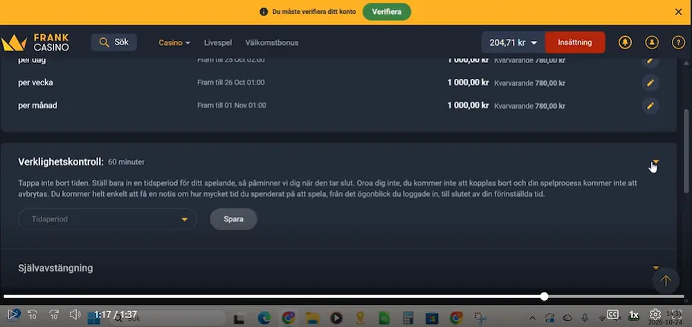Skip video forward 10 seconds
The height and width of the screenshot is (327, 692).
(54, 315)
